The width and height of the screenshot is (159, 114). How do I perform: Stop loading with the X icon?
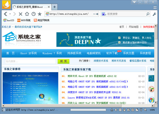click(x=21, y=14)
